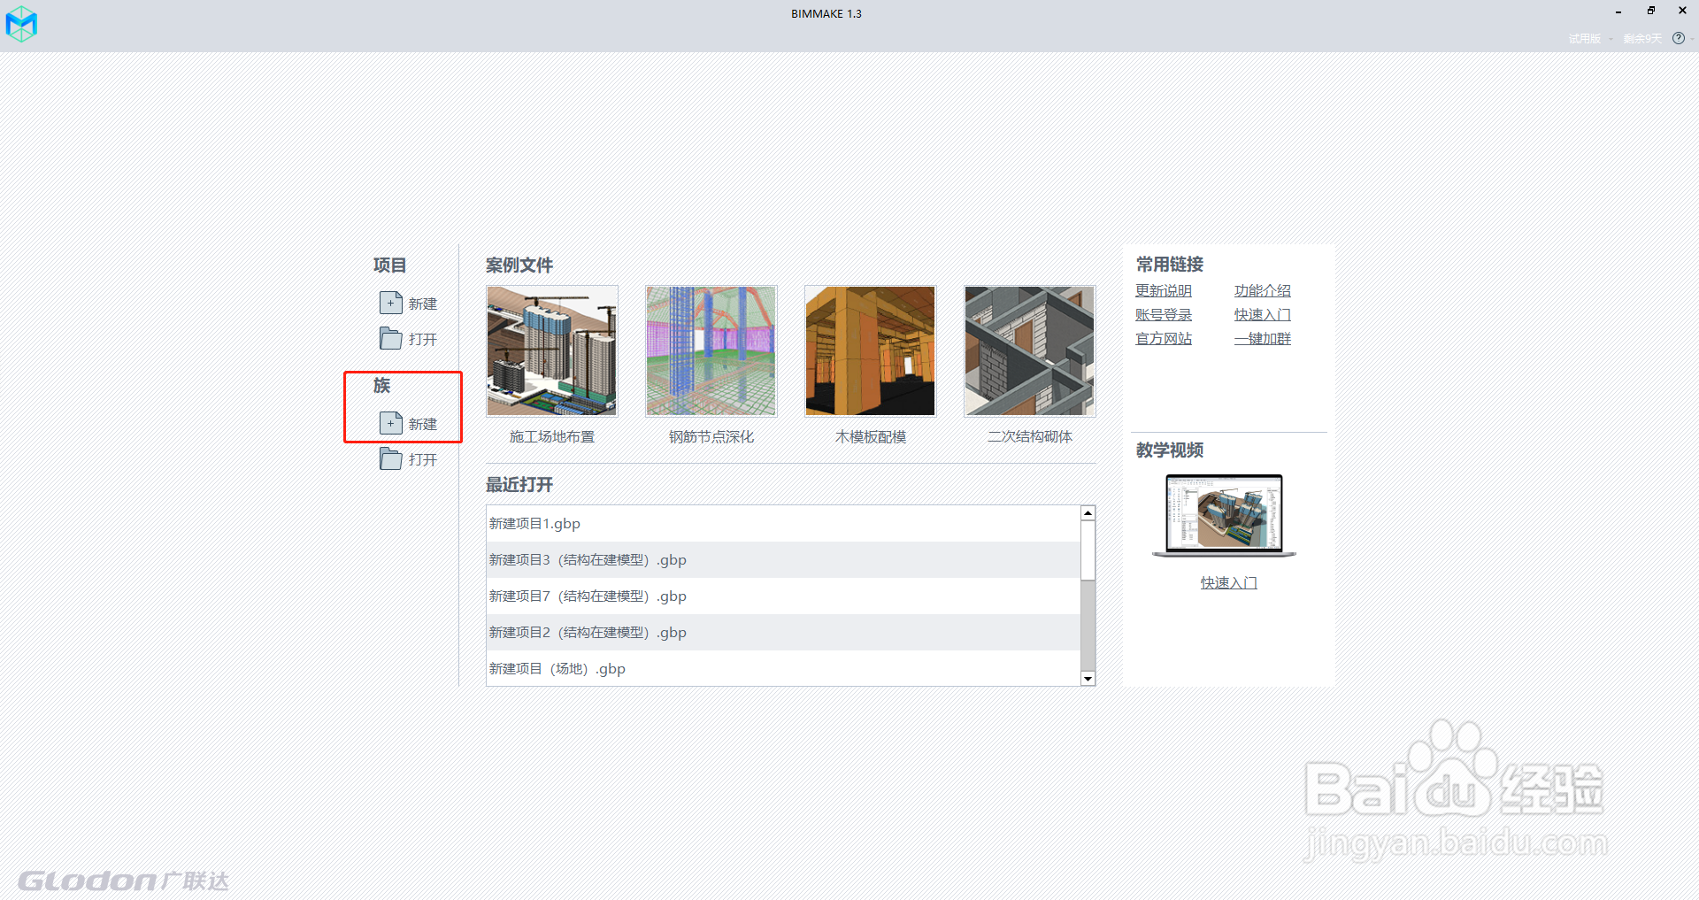Open existing family under 族

(x=409, y=459)
